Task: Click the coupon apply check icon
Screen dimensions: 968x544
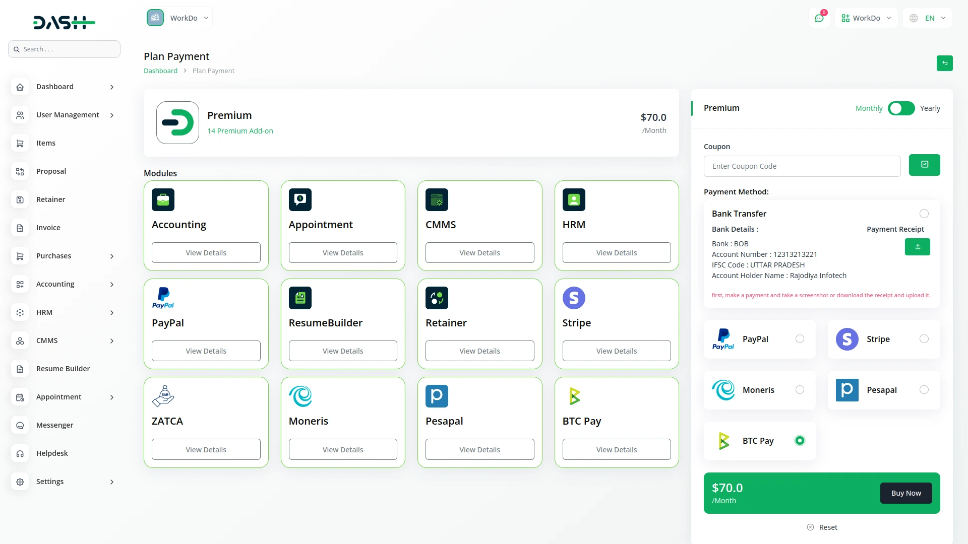Action: [925, 165]
